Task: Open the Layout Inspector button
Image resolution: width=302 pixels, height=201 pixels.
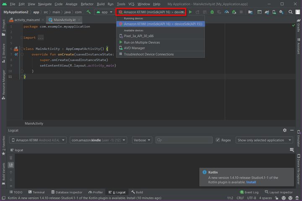Action: [x=279, y=192]
